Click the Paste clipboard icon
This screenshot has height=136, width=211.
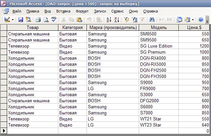click(x=79, y=20)
